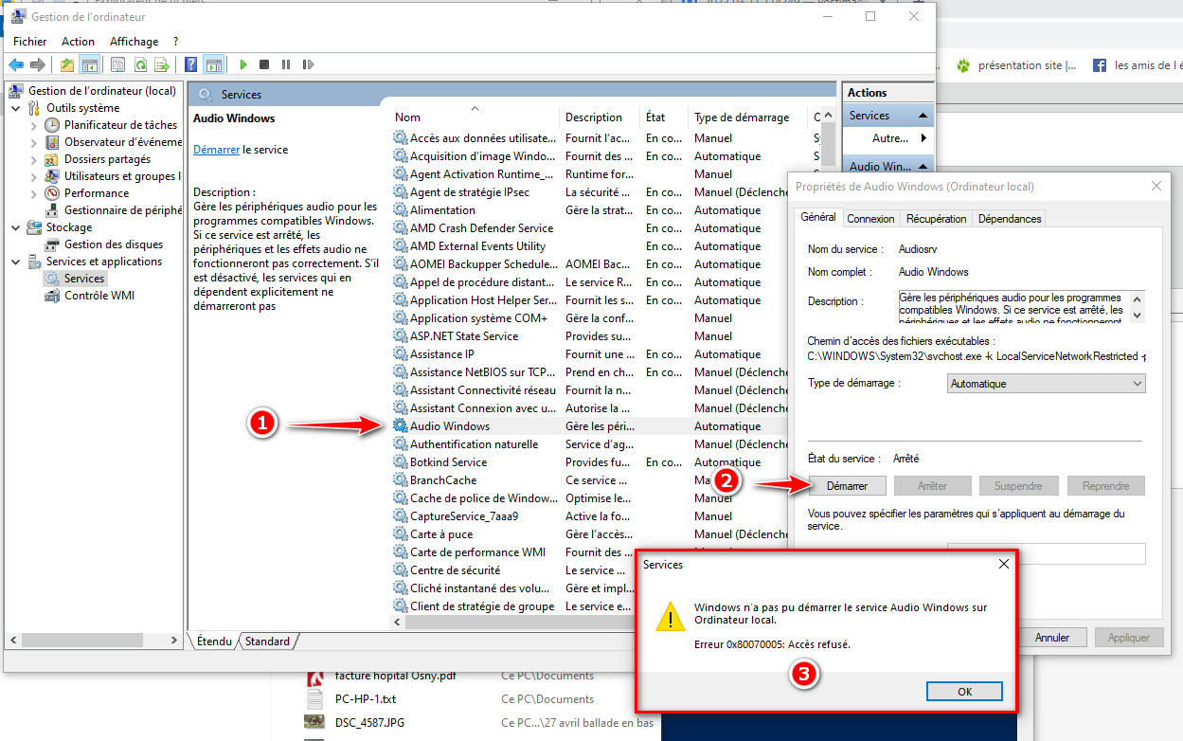Select the Gestionnaire de périphériques icon
1183x741 pixels.
(x=52, y=210)
